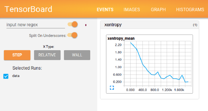The height and width of the screenshot is (111, 208).
Task: Click the data run name label
Action: pos(16,76)
